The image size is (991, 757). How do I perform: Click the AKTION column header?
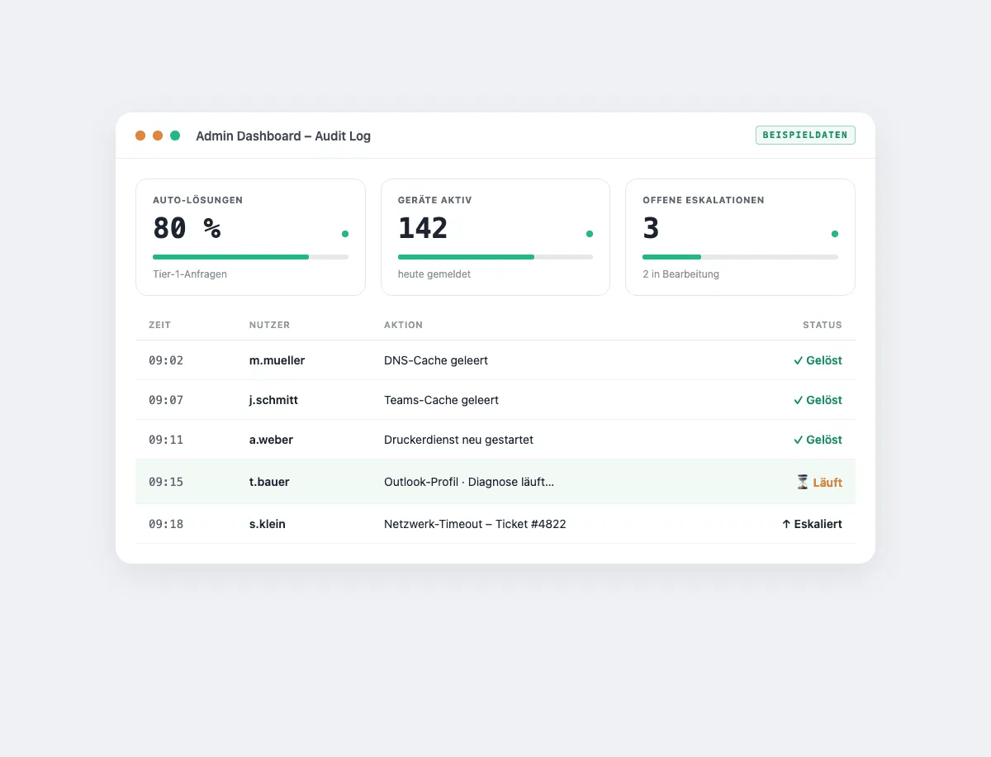[403, 325]
